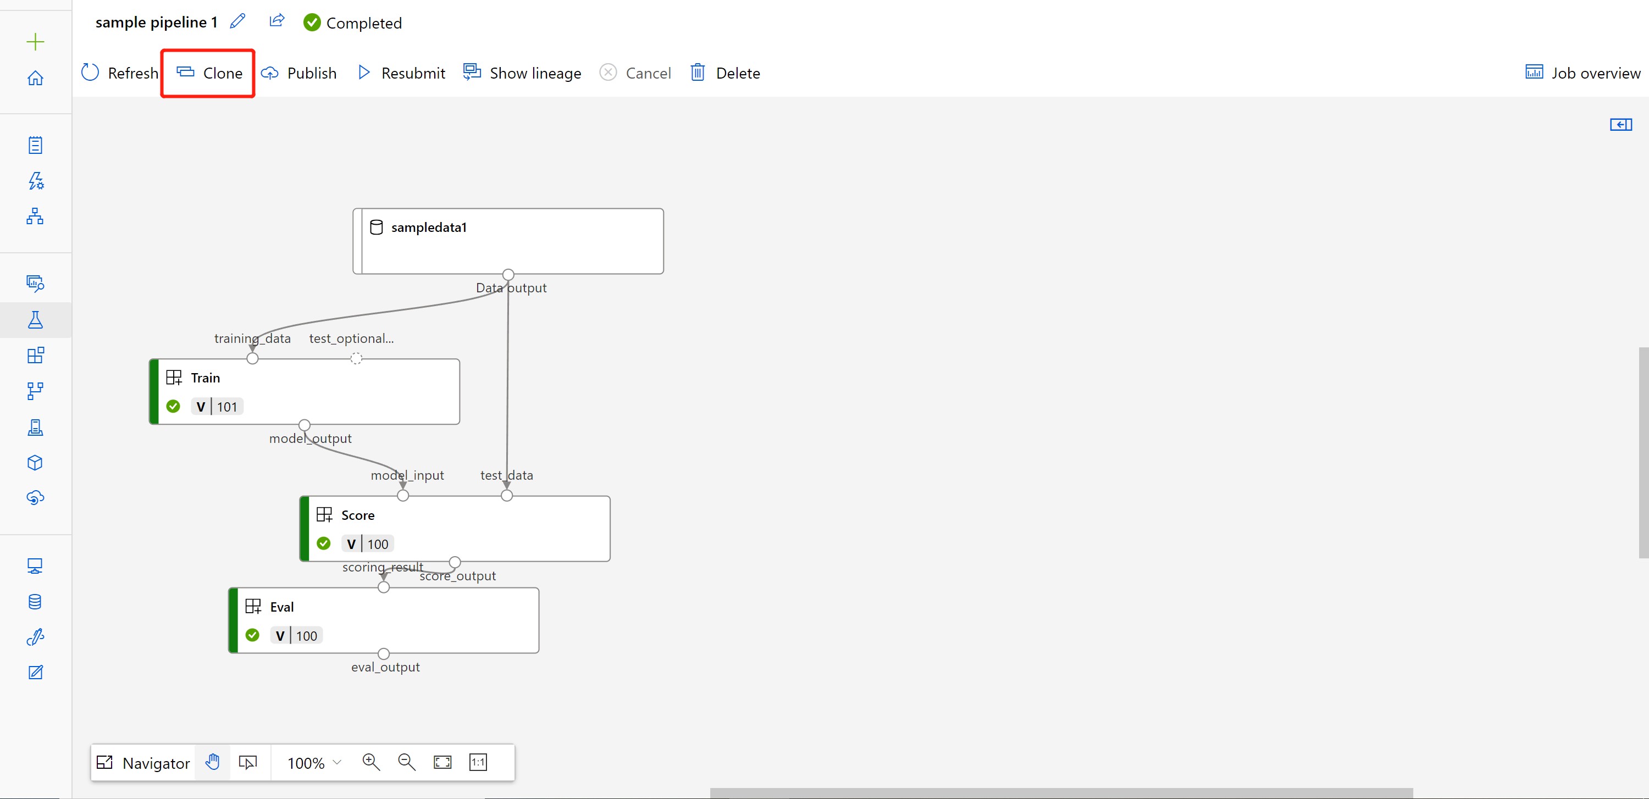Click the zoom in magnifier
Image resolution: width=1649 pixels, height=799 pixels.
370,762
